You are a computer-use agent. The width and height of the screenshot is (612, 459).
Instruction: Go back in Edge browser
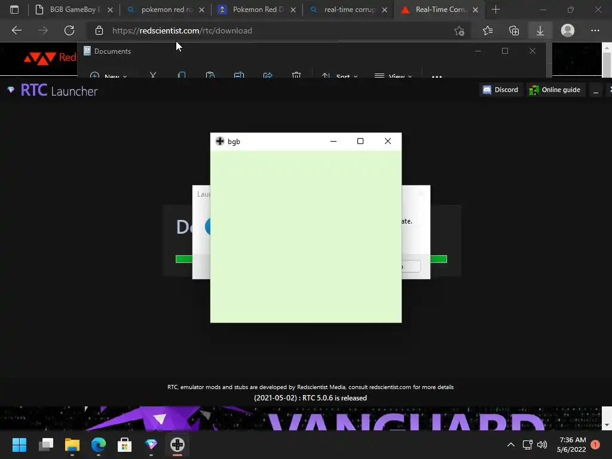(16, 30)
